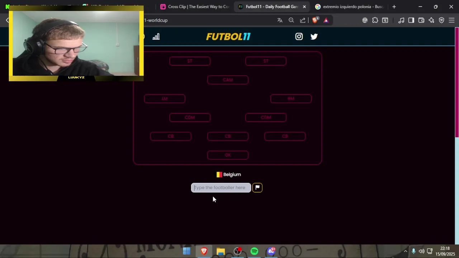Focus the footballer name input field

pos(221,187)
